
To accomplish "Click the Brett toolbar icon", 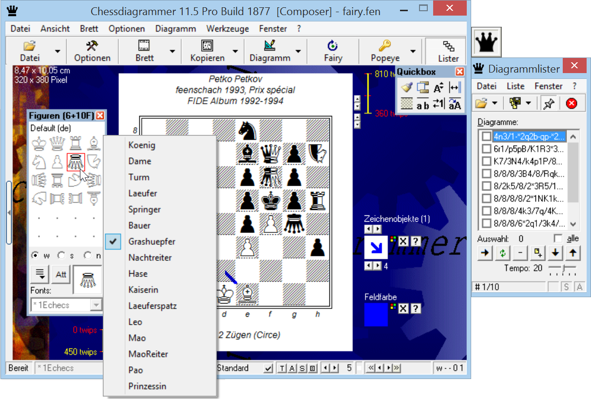I will click(x=144, y=46).
